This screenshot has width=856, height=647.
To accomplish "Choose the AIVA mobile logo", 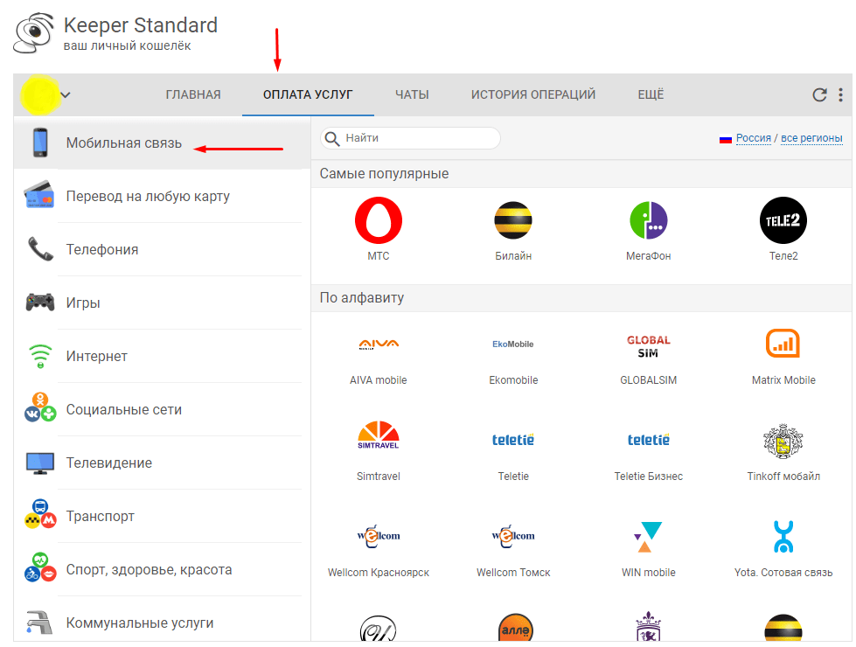I will click(x=379, y=344).
